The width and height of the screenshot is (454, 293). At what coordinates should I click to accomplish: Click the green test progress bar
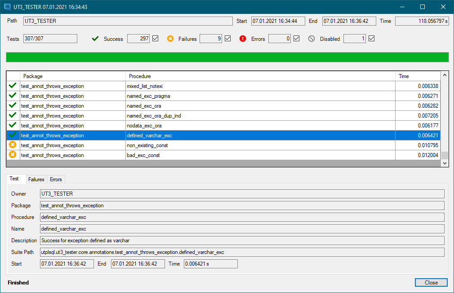227,57
